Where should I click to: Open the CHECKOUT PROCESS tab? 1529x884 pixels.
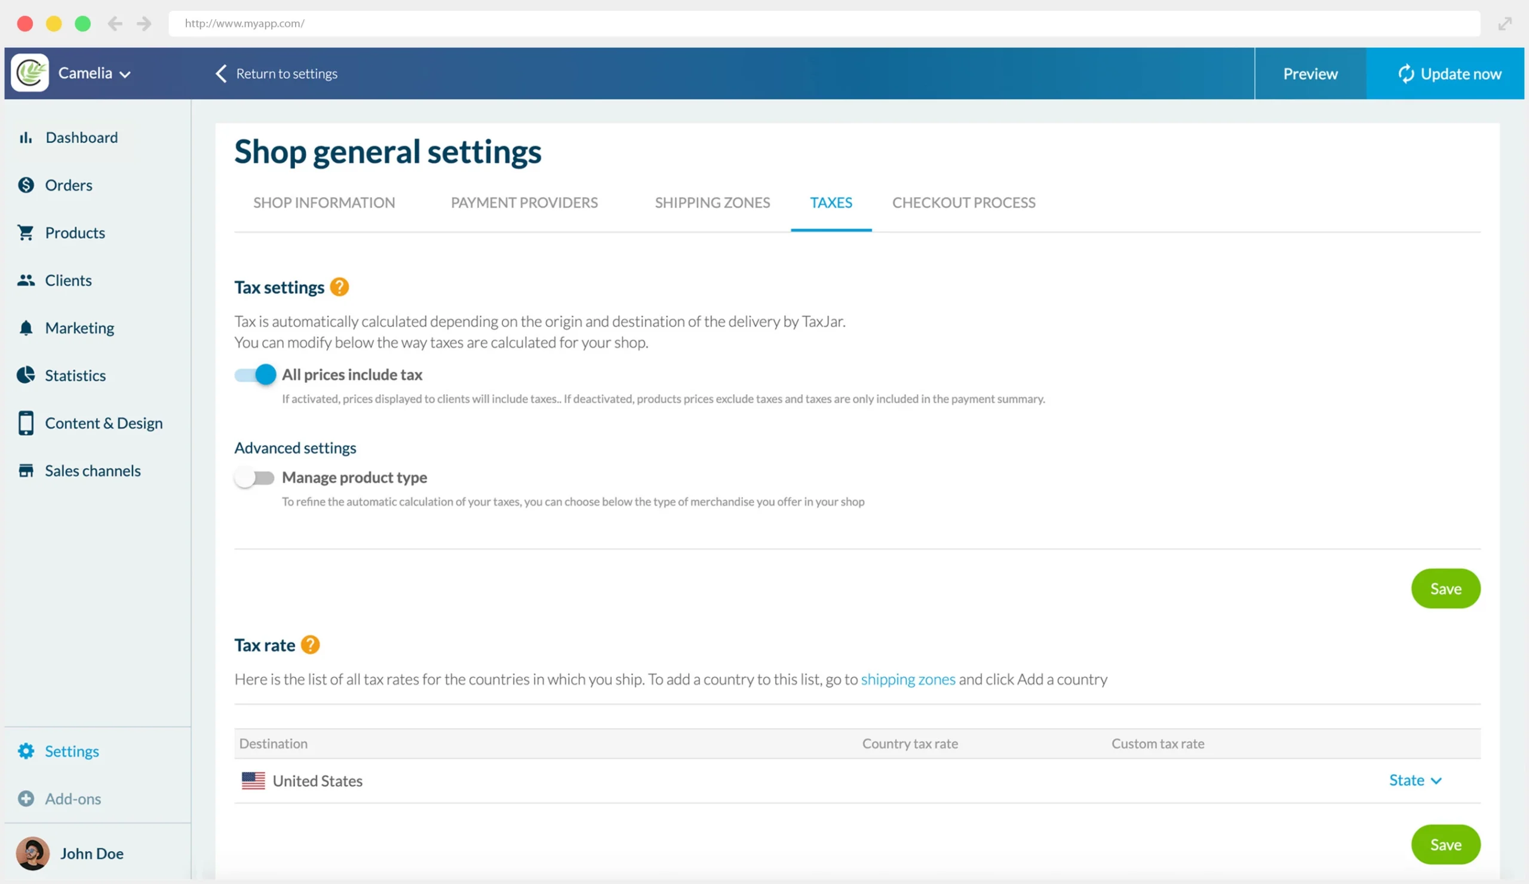pyautogui.click(x=963, y=202)
